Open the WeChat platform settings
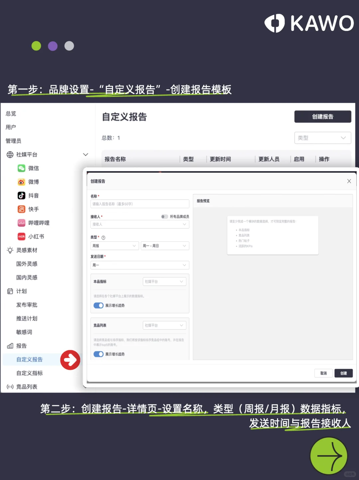Viewport: 359px width, 480px height. tap(21, 168)
